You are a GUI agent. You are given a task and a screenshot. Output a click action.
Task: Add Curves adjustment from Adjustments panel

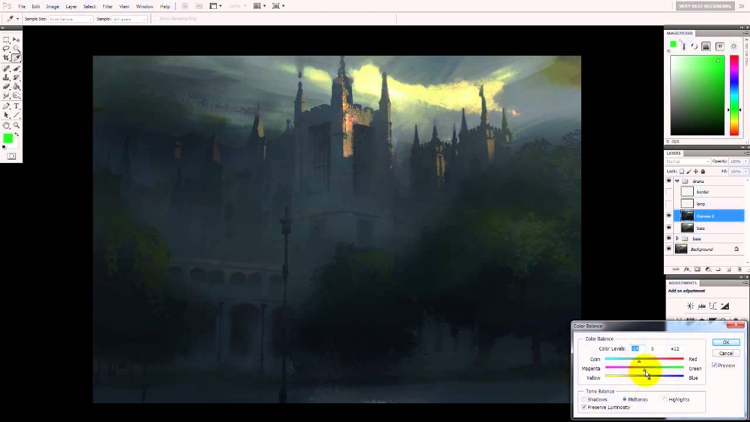713,306
